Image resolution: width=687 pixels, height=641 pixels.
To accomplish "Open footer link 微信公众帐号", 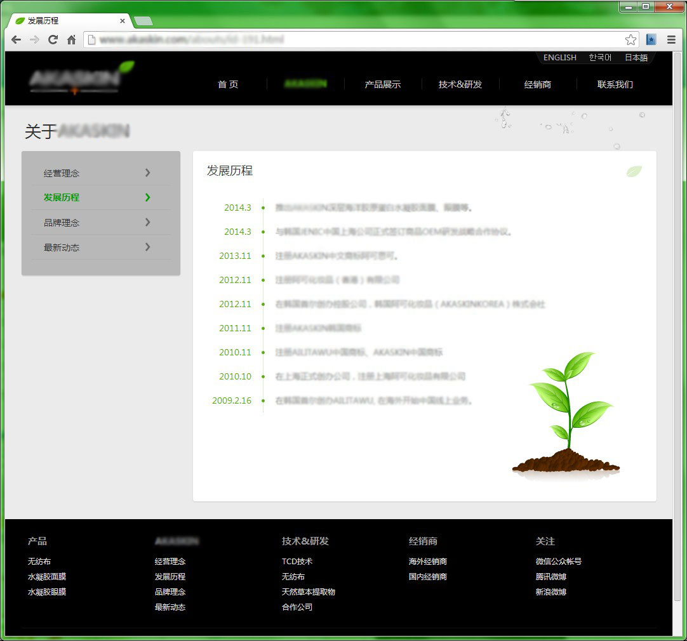I will click(x=558, y=561).
